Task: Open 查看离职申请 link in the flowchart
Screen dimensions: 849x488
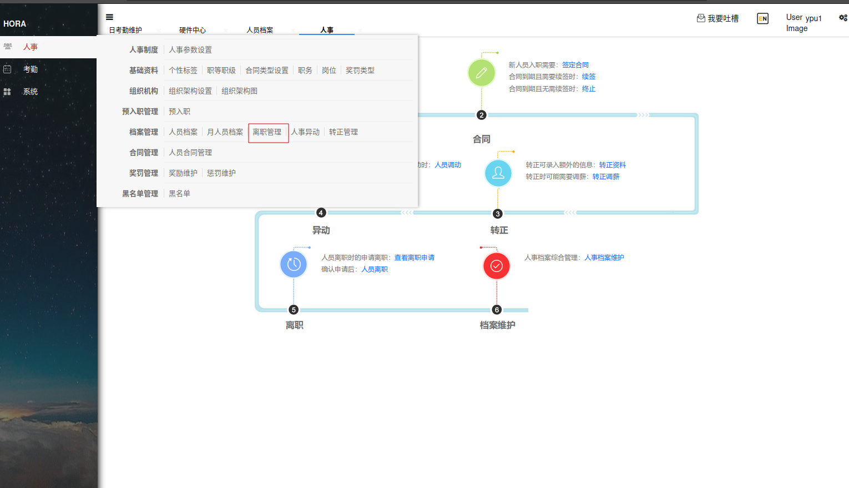Action: click(415, 257)
